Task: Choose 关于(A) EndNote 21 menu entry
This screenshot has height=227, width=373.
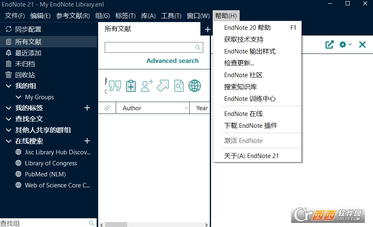Action: [x=257, y=156]
